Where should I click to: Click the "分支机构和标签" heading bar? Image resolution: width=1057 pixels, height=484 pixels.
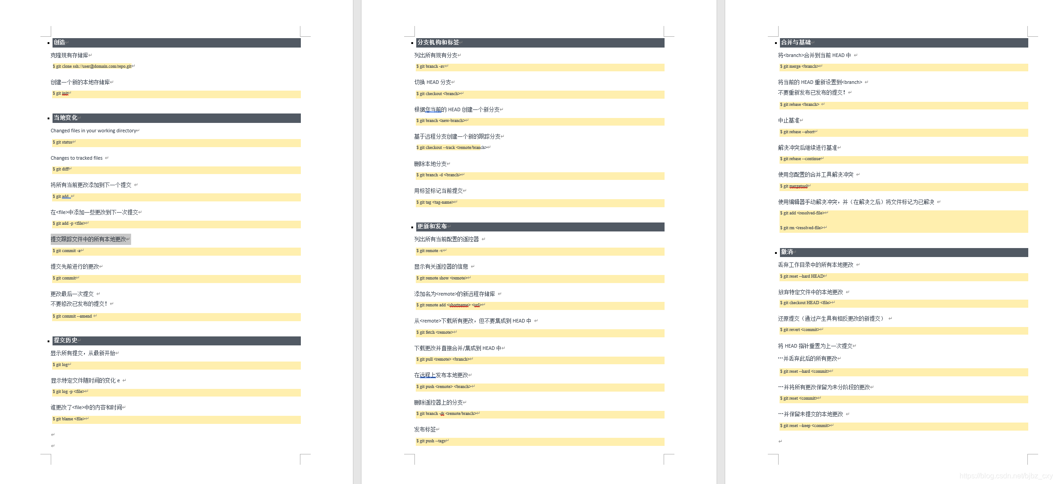coord(438,43)
